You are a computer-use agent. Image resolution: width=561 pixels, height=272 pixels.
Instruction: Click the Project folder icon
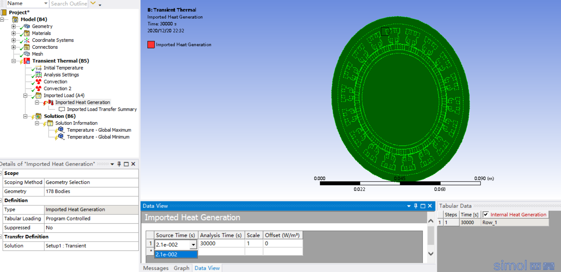[x=4, y=12]
